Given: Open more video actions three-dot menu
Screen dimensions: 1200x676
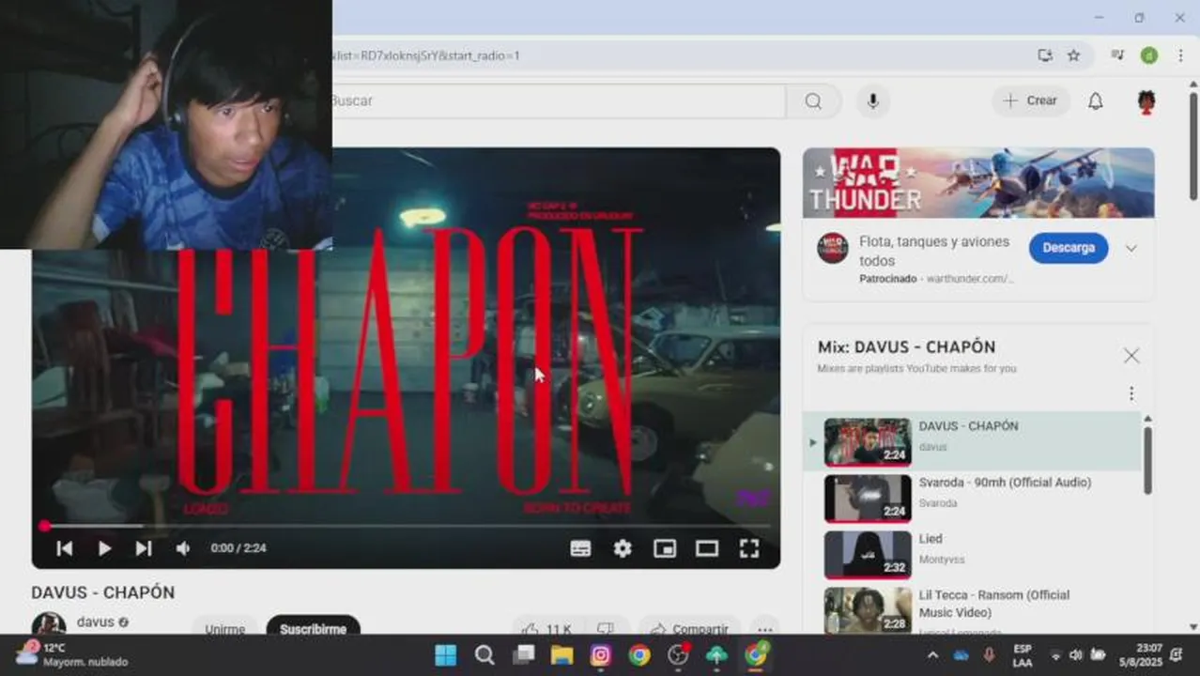Looking at the screenshot, I should [765, 627].
